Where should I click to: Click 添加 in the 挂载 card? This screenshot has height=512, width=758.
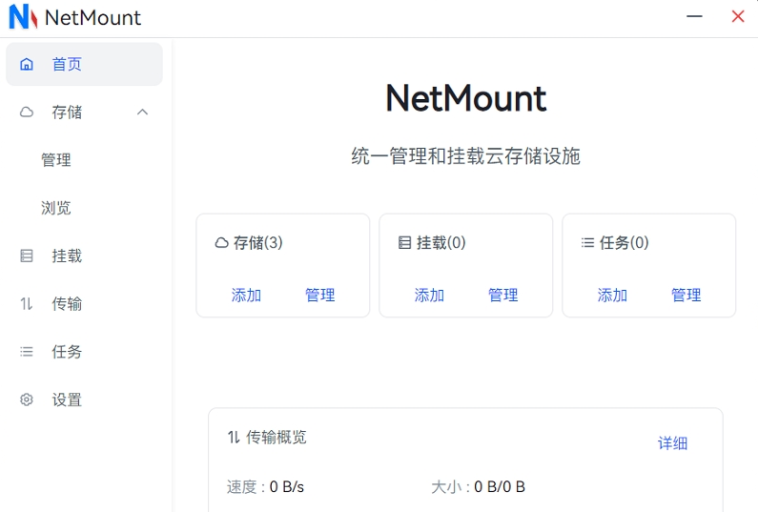[429, 296]
